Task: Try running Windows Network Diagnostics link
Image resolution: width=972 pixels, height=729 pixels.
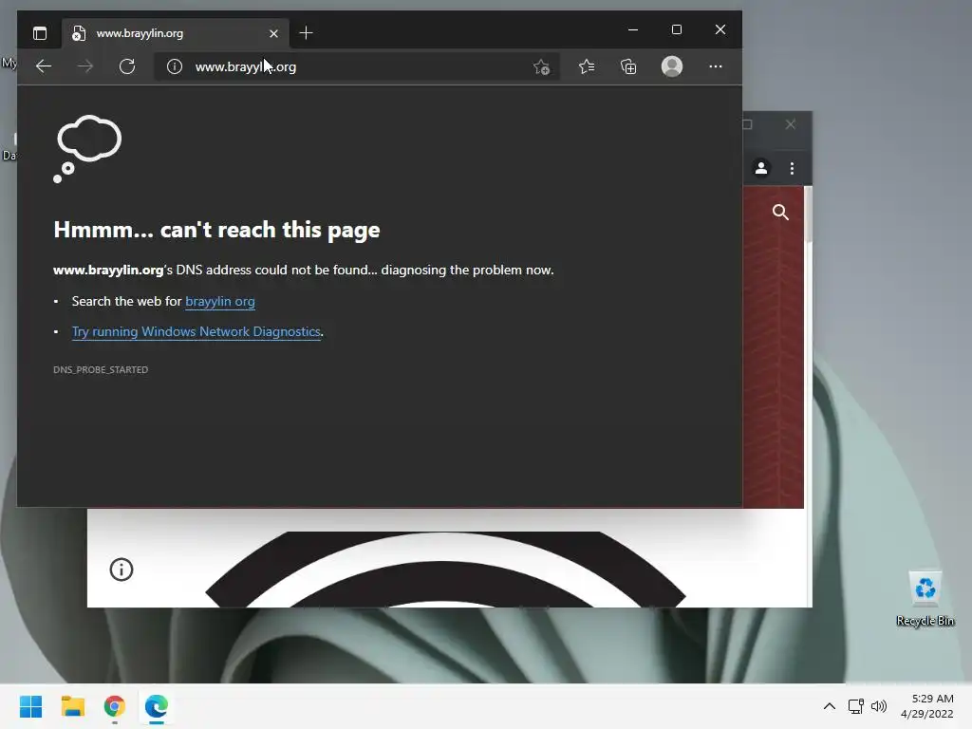Action: pyautogui.click(x=196, y=331)
